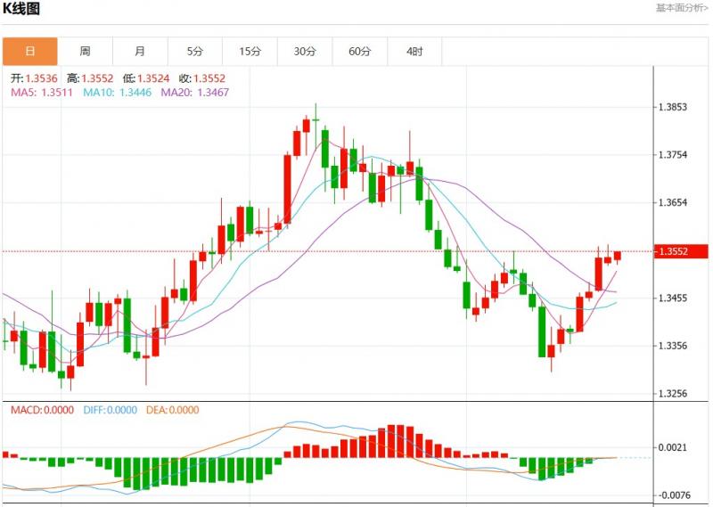Click the DIFF value label

[x=110, y=410]
